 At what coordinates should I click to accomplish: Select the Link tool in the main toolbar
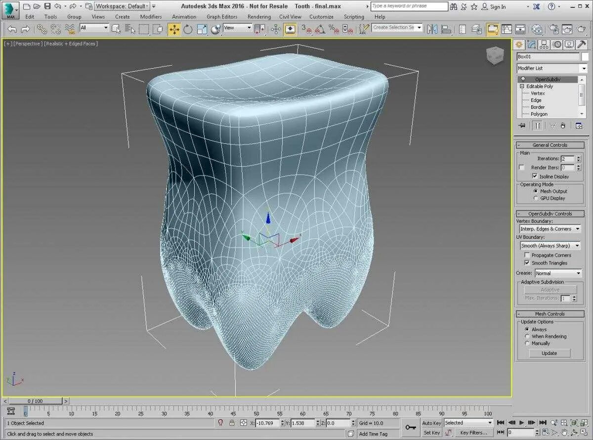pyautogui.click(x=42, y=29)
